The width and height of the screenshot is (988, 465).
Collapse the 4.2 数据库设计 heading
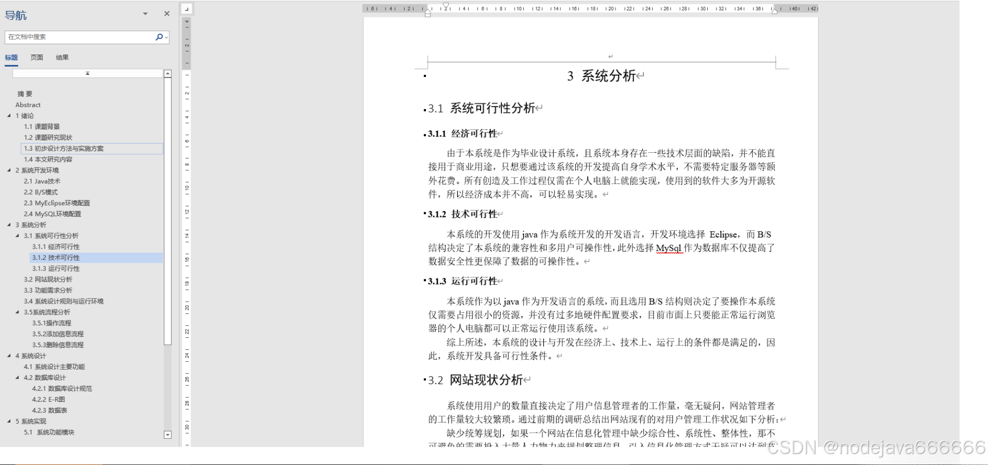[17, 378]
